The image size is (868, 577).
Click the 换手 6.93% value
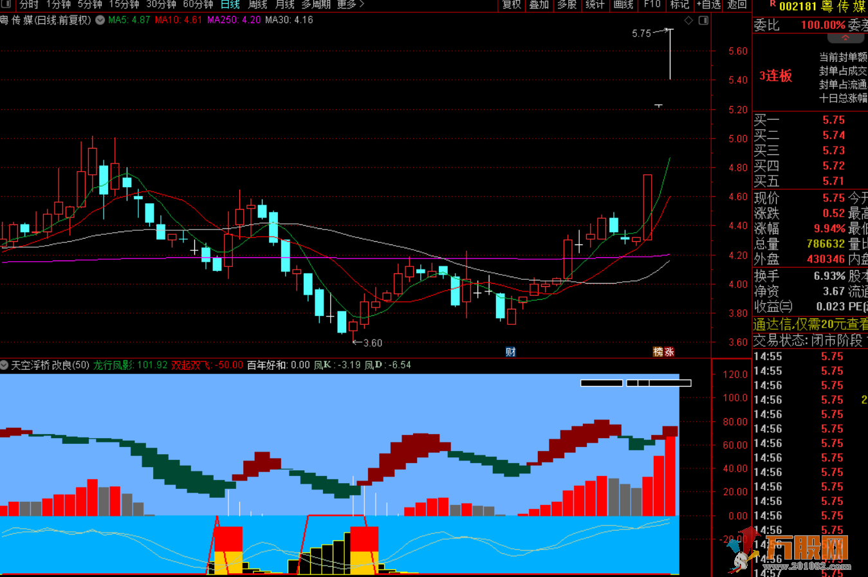[x=829, y=276]
